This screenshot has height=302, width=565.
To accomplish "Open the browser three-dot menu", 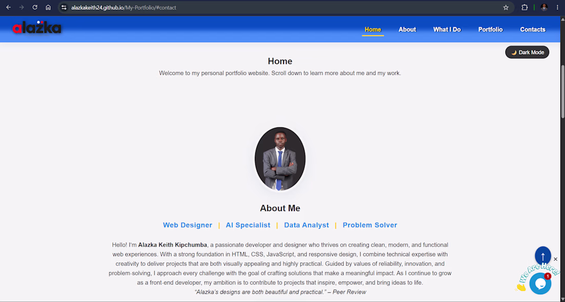I will pos(557,7).
